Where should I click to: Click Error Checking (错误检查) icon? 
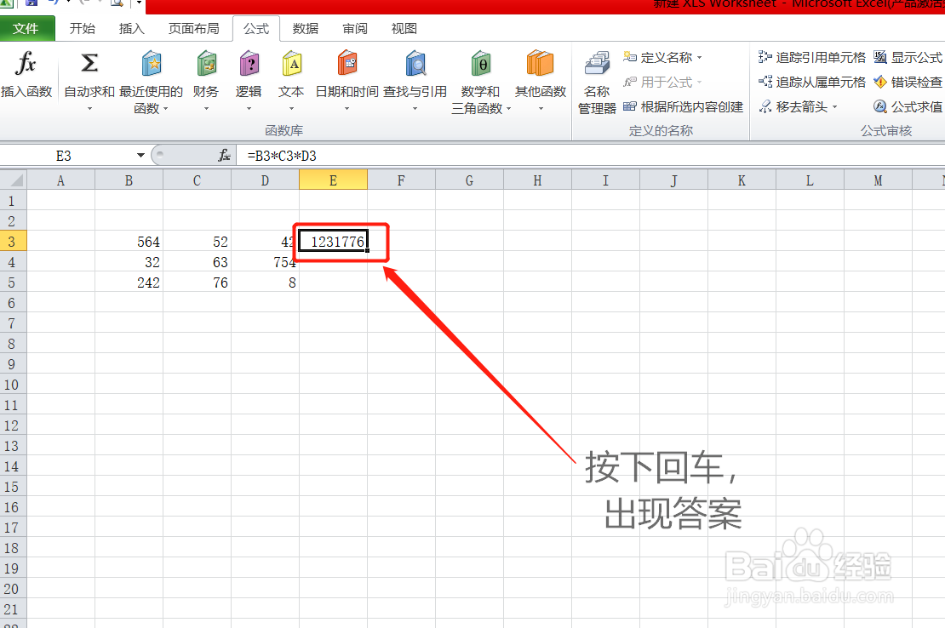tap(880, 82)
